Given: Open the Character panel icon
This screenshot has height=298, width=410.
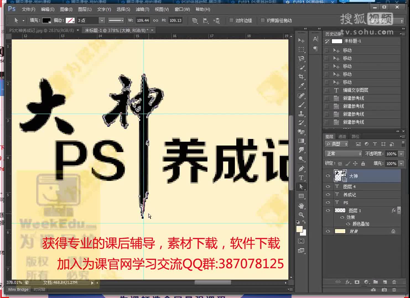Looking at the screenshot, I should pos(315,39).
